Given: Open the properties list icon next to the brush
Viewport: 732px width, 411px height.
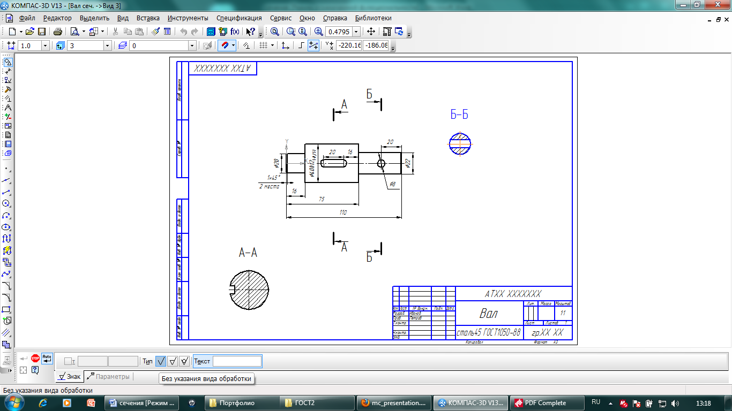Looking at the screenshot, I should coord(167,32).
